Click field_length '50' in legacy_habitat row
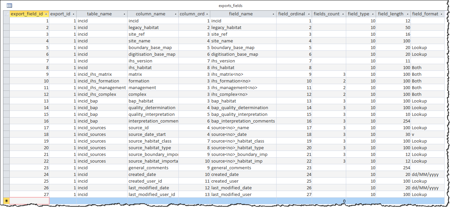The image size is (451, 208). point(393,27)
